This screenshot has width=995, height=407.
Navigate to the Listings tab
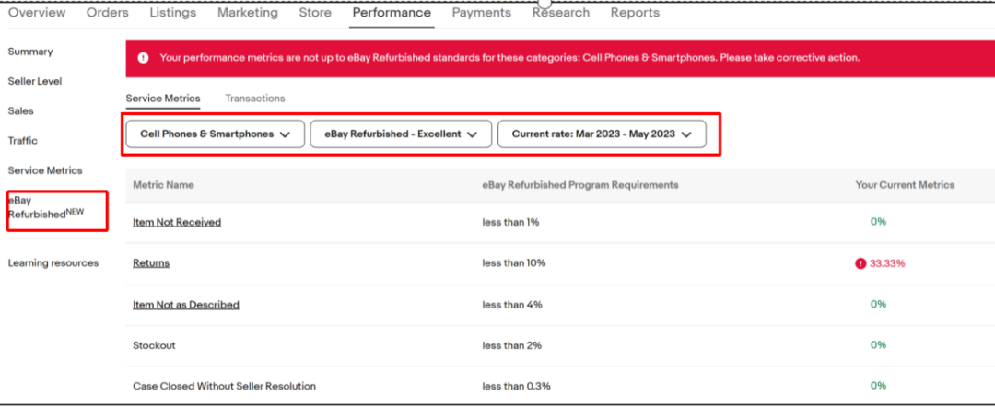tap(173, 13)
